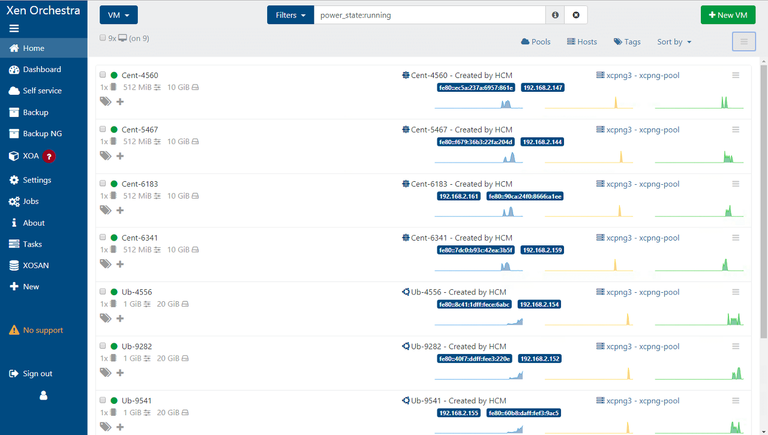Click the Ub-4556 green activity sparkline
Screen dimensions: 768x435
coord(700,319)
